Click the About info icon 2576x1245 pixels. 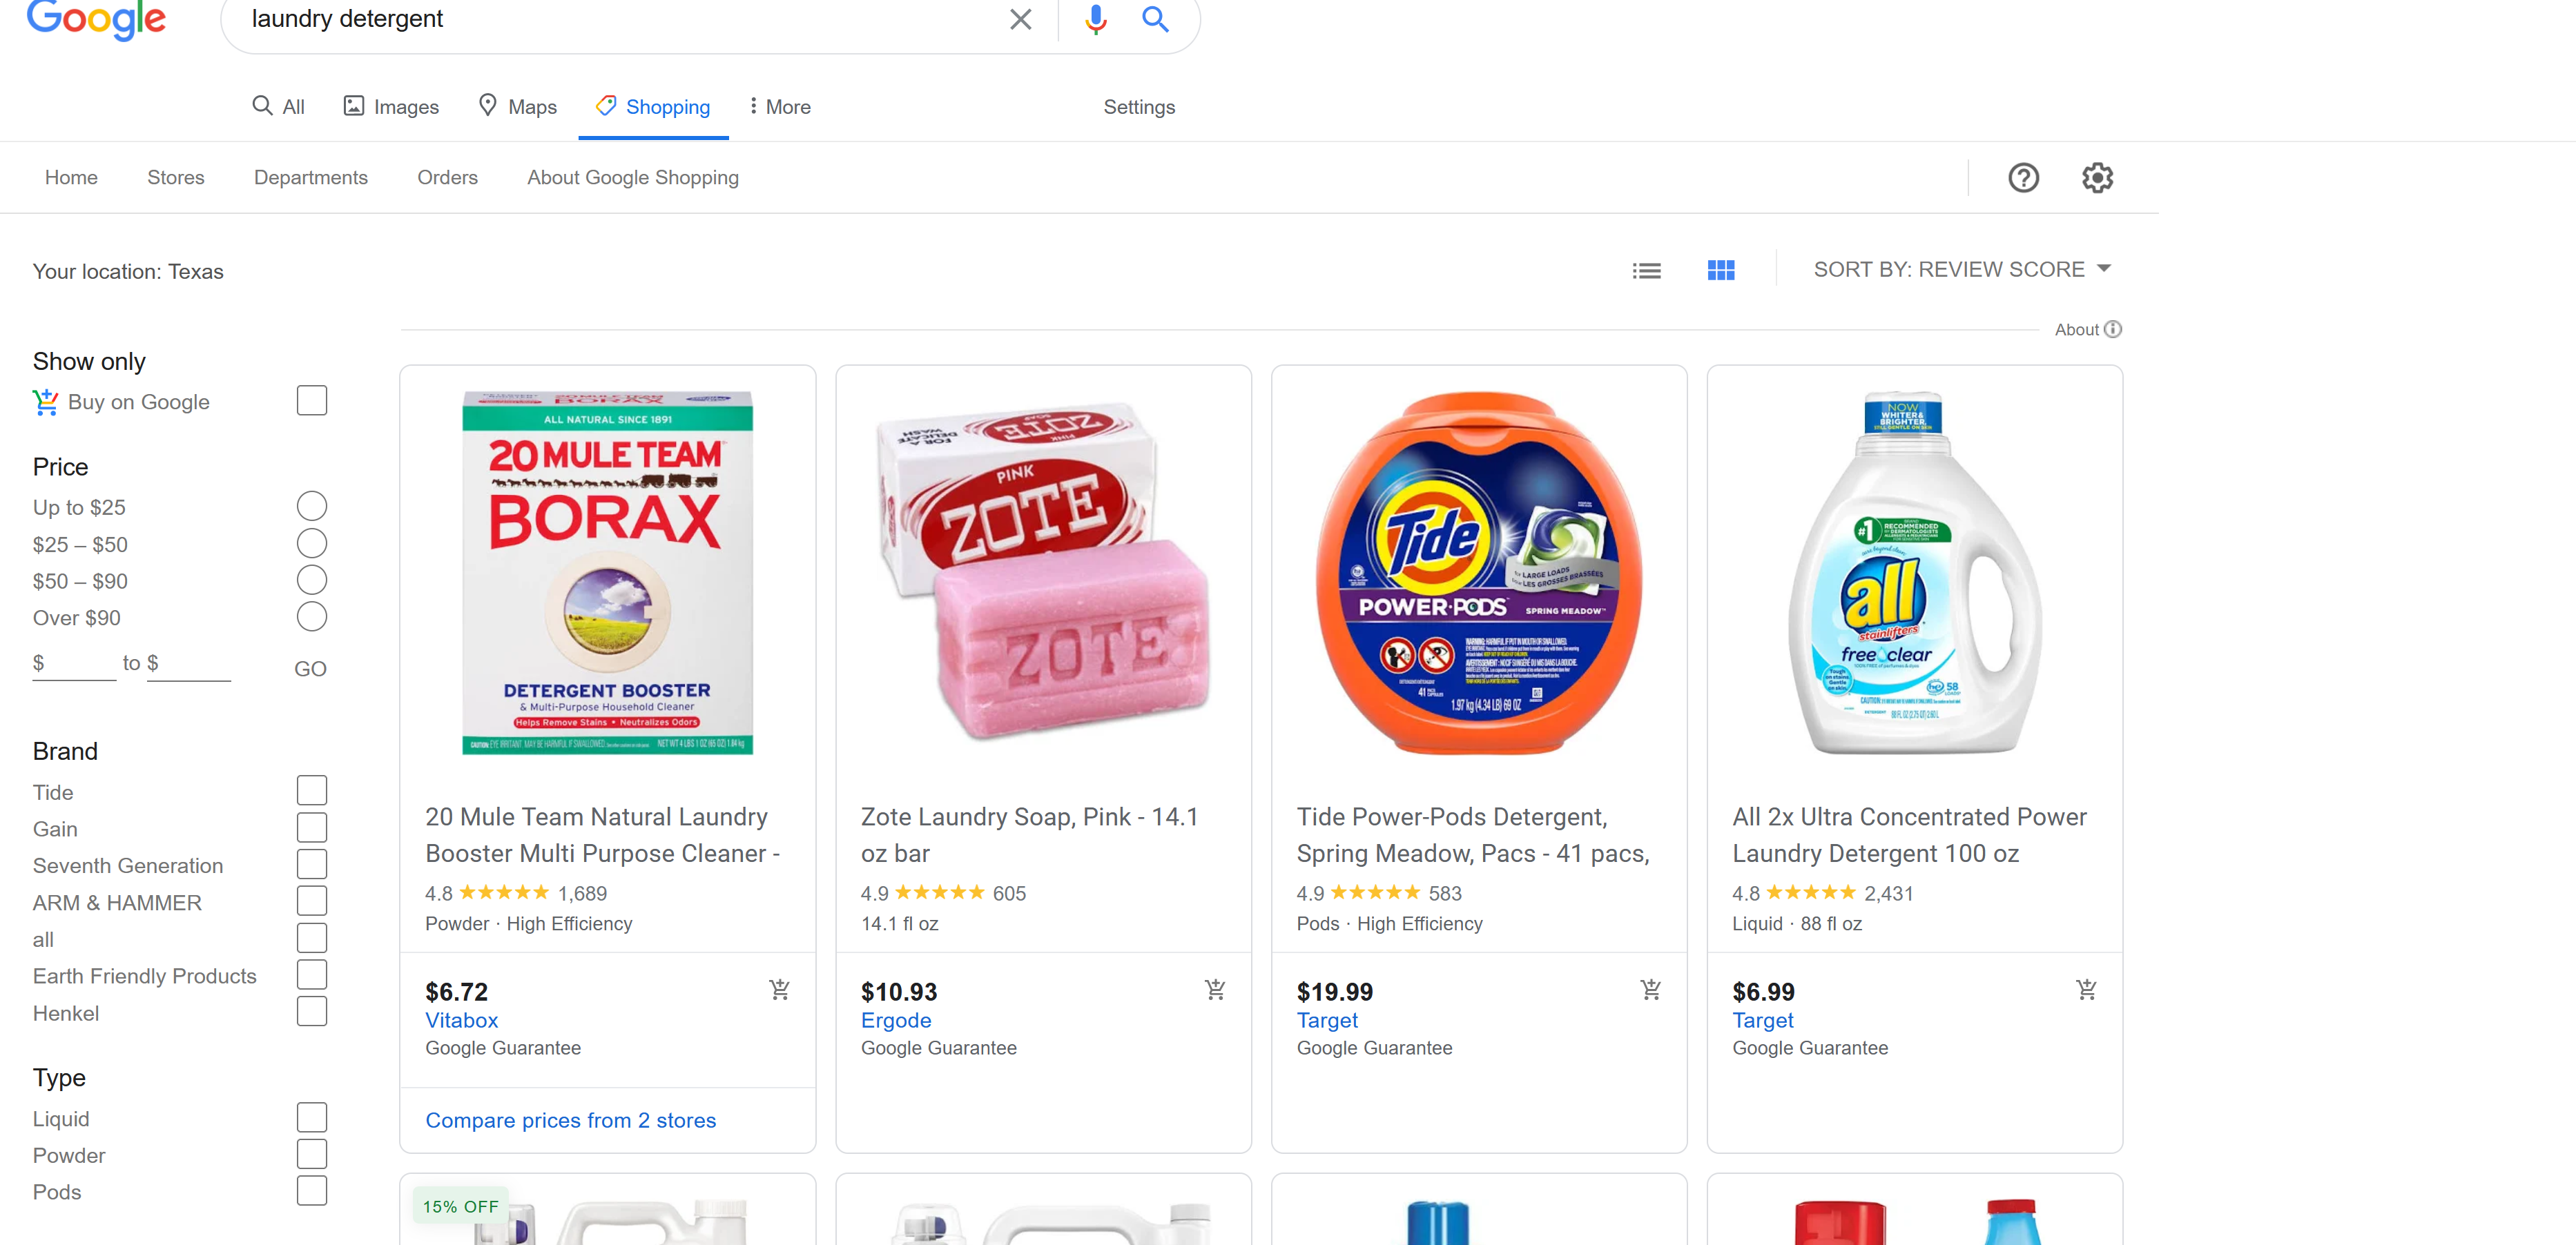tap(2112, 330)
